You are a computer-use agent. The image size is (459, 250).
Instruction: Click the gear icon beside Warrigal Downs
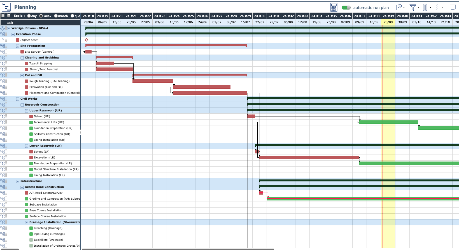[3, 28]
